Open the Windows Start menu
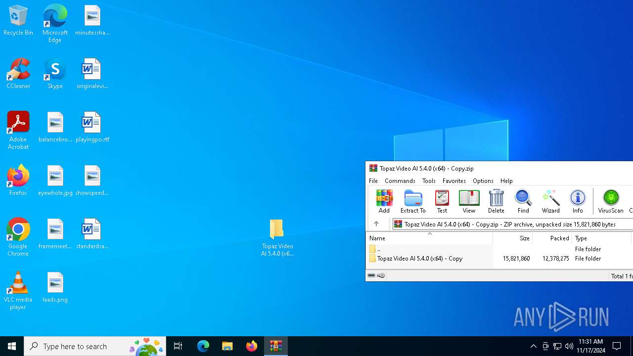This screenshot has height=356, width=633. [12, 346]
